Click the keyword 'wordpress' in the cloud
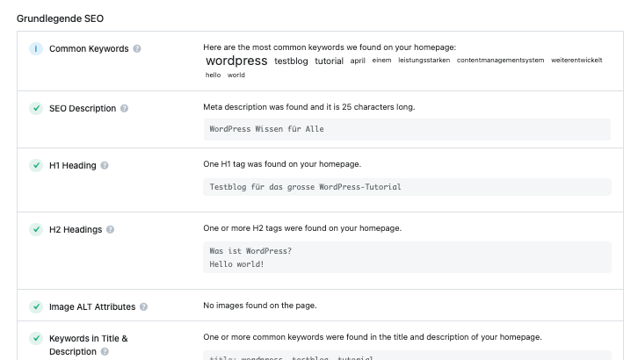The image size is (638, 360). [x=236, y=61]
